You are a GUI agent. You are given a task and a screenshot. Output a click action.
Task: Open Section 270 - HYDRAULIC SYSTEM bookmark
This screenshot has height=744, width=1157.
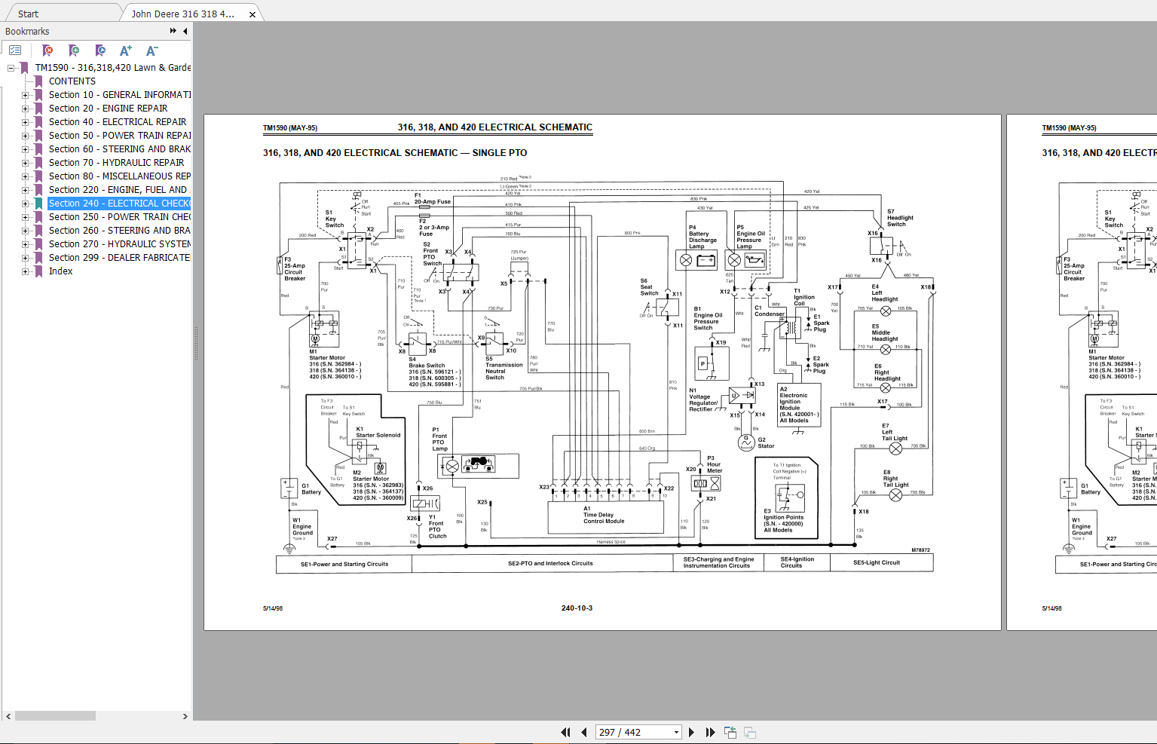click(x=120, y=244)
